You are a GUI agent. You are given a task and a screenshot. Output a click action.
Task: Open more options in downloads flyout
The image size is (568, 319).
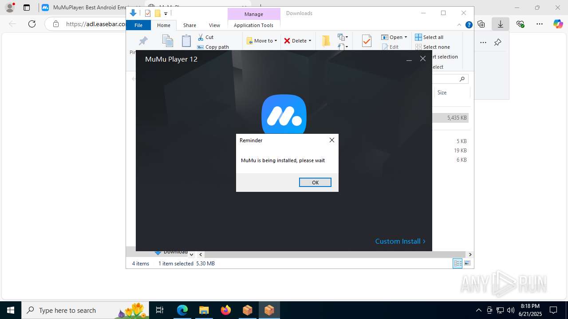tap(483, 43)
